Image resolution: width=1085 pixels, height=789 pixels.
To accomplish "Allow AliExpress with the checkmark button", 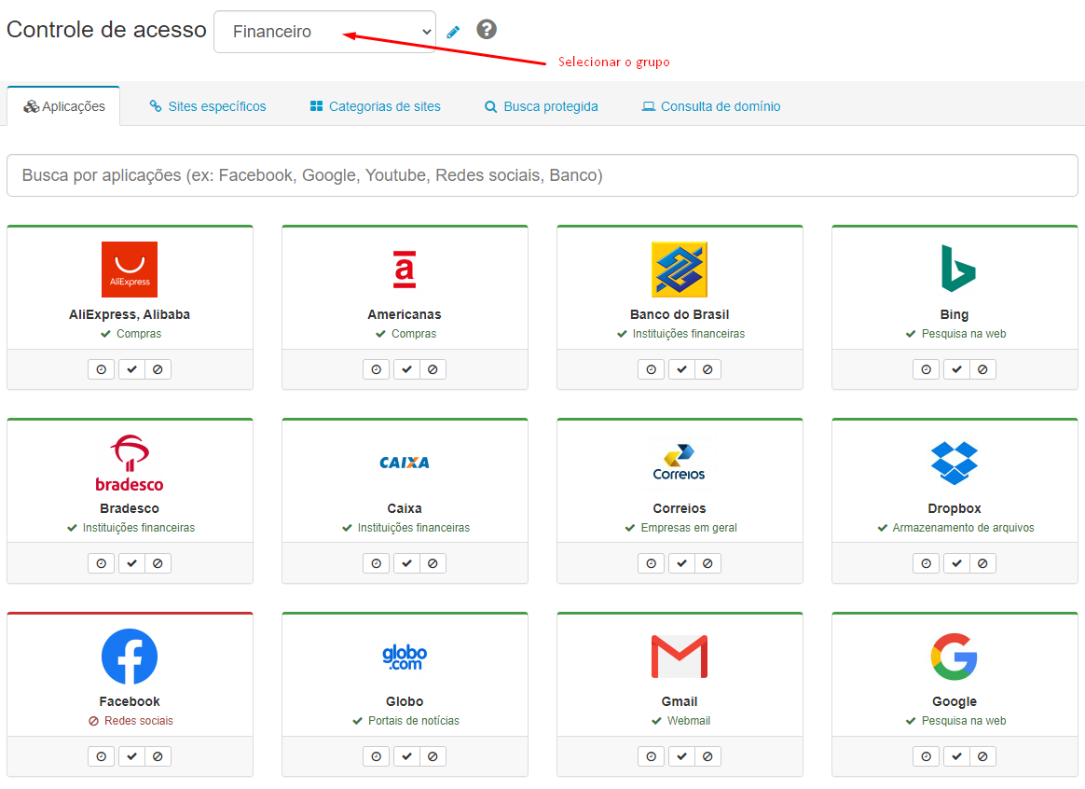I will click(x=131, y=369).
